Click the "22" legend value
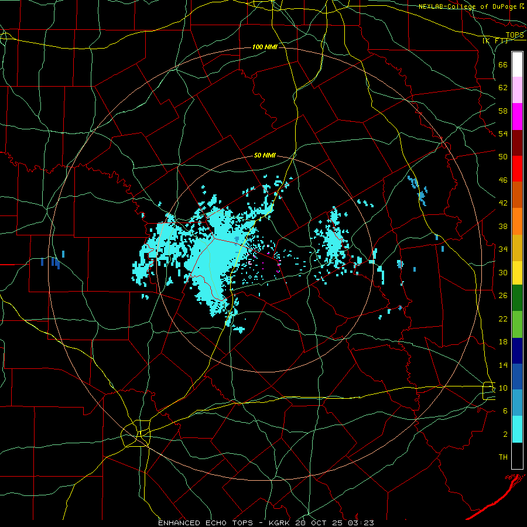527x527 pixels. click(x=503, y=319)
